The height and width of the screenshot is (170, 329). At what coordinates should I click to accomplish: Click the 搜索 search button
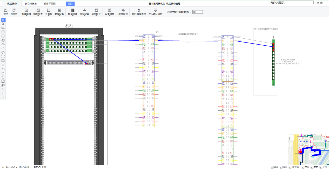(x=319, y=3)
